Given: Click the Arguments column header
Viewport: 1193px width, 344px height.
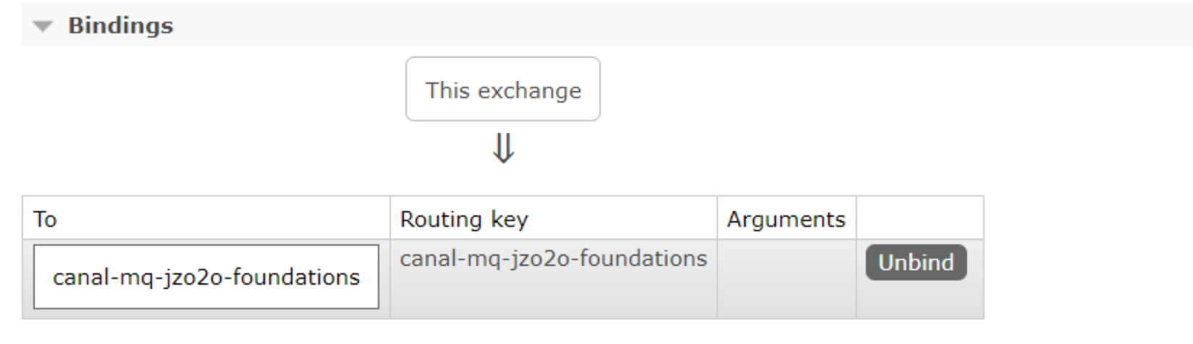Looking at the screenshot, I should point(786,219).
